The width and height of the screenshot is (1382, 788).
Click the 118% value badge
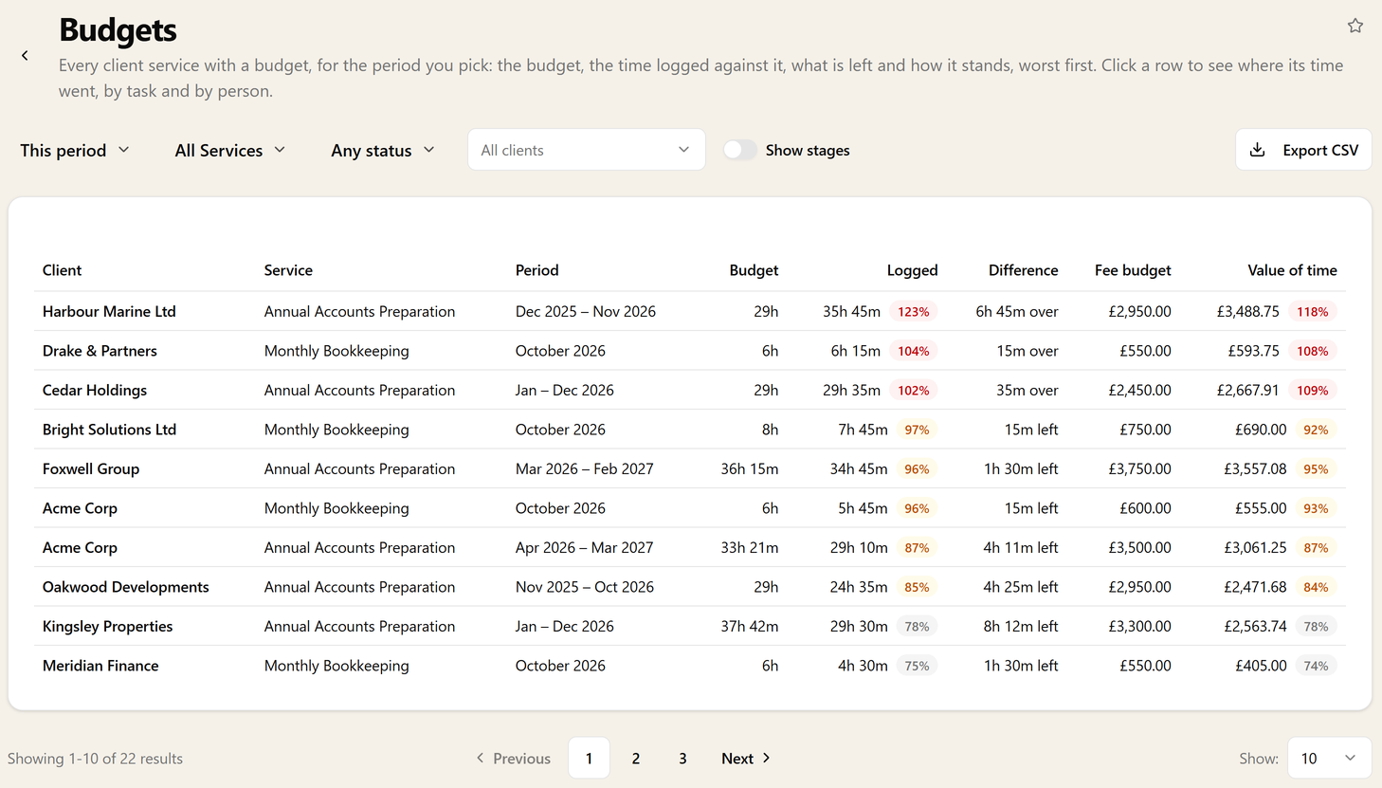(1313, 311)
